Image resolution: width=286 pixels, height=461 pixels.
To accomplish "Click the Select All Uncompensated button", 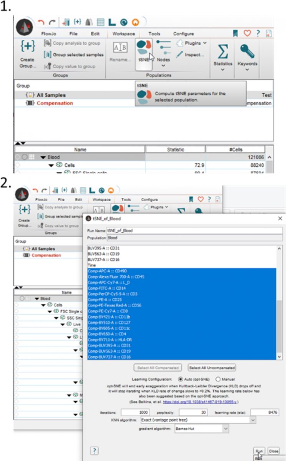I will coord(212,368).
